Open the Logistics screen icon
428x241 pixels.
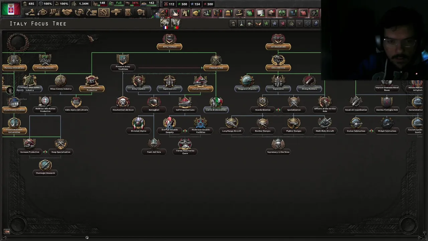128,13
